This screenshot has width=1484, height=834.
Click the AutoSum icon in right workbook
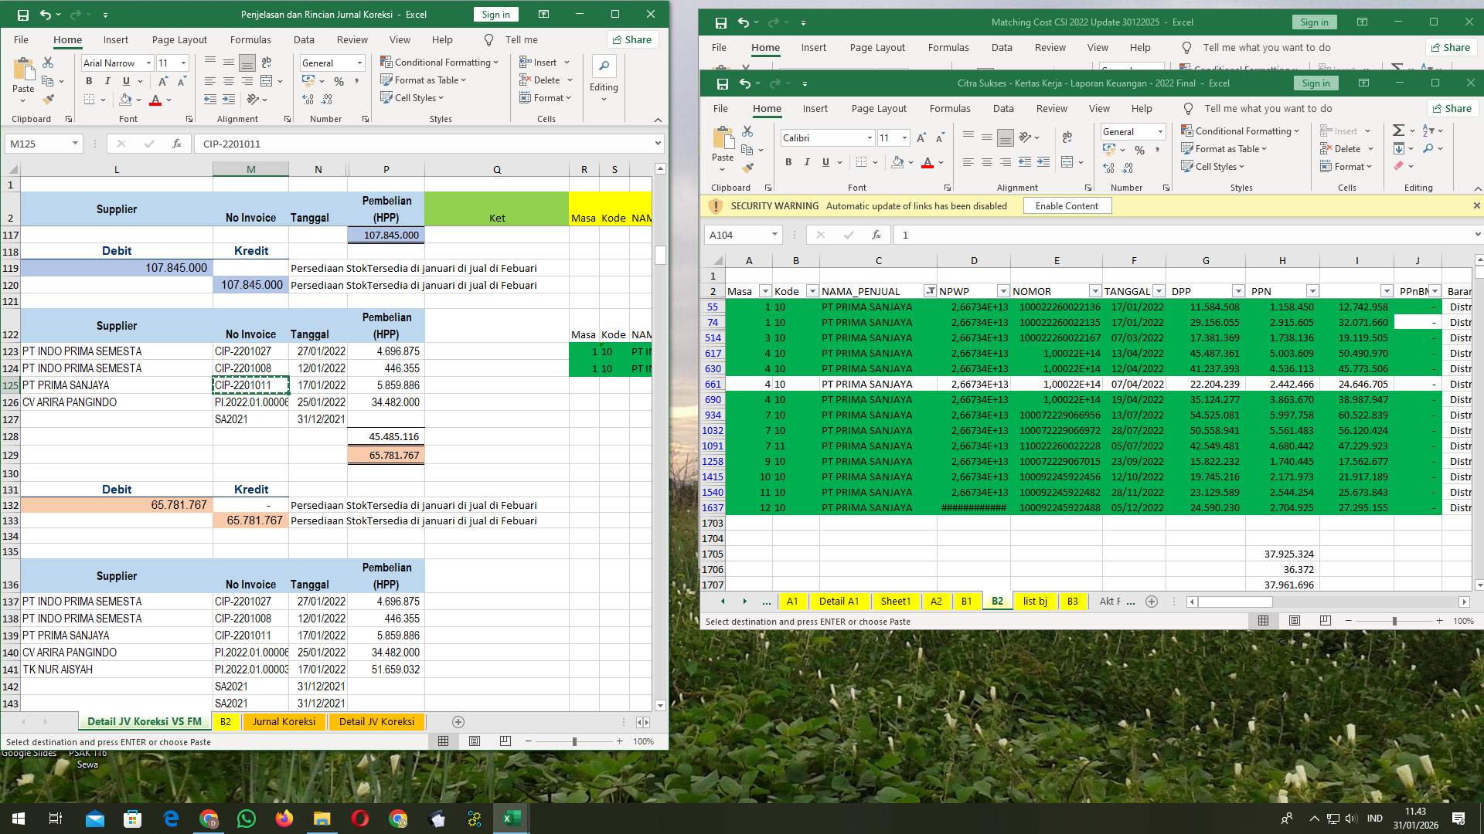point(1398,131)
